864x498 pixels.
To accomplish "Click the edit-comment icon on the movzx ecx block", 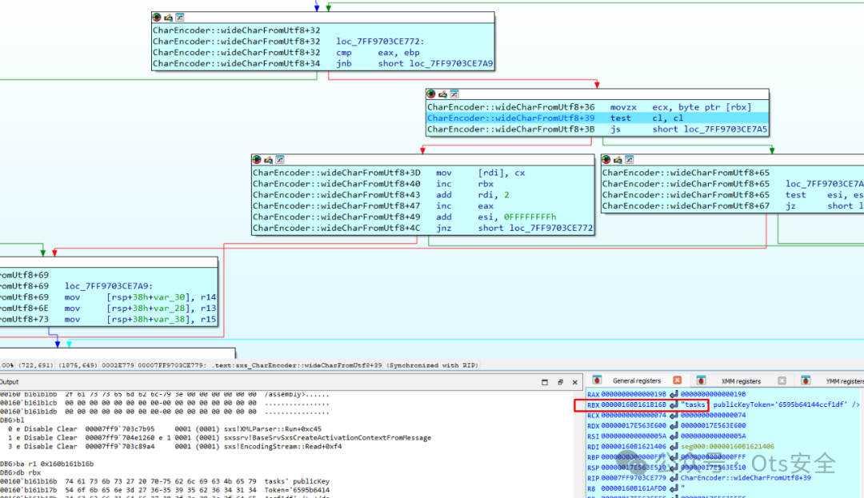I will [442, 94].
